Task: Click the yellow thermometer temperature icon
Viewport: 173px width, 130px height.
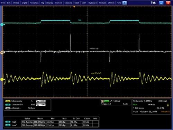Action: click(168, 105)
